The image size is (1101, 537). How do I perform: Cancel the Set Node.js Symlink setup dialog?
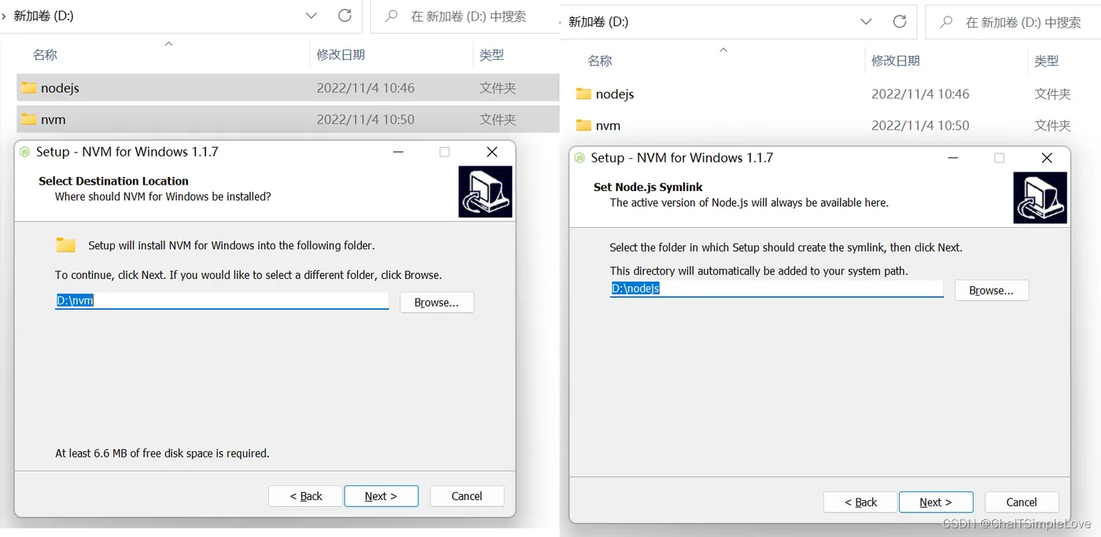point(1022,502)
